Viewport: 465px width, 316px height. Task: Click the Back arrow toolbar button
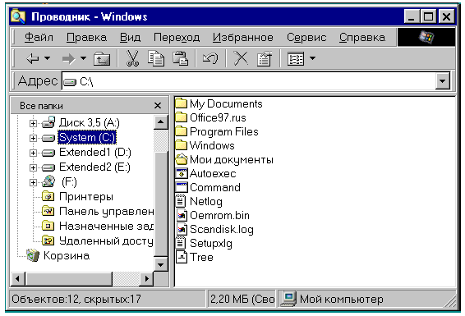pyautogui.click(x=33, y=58)
